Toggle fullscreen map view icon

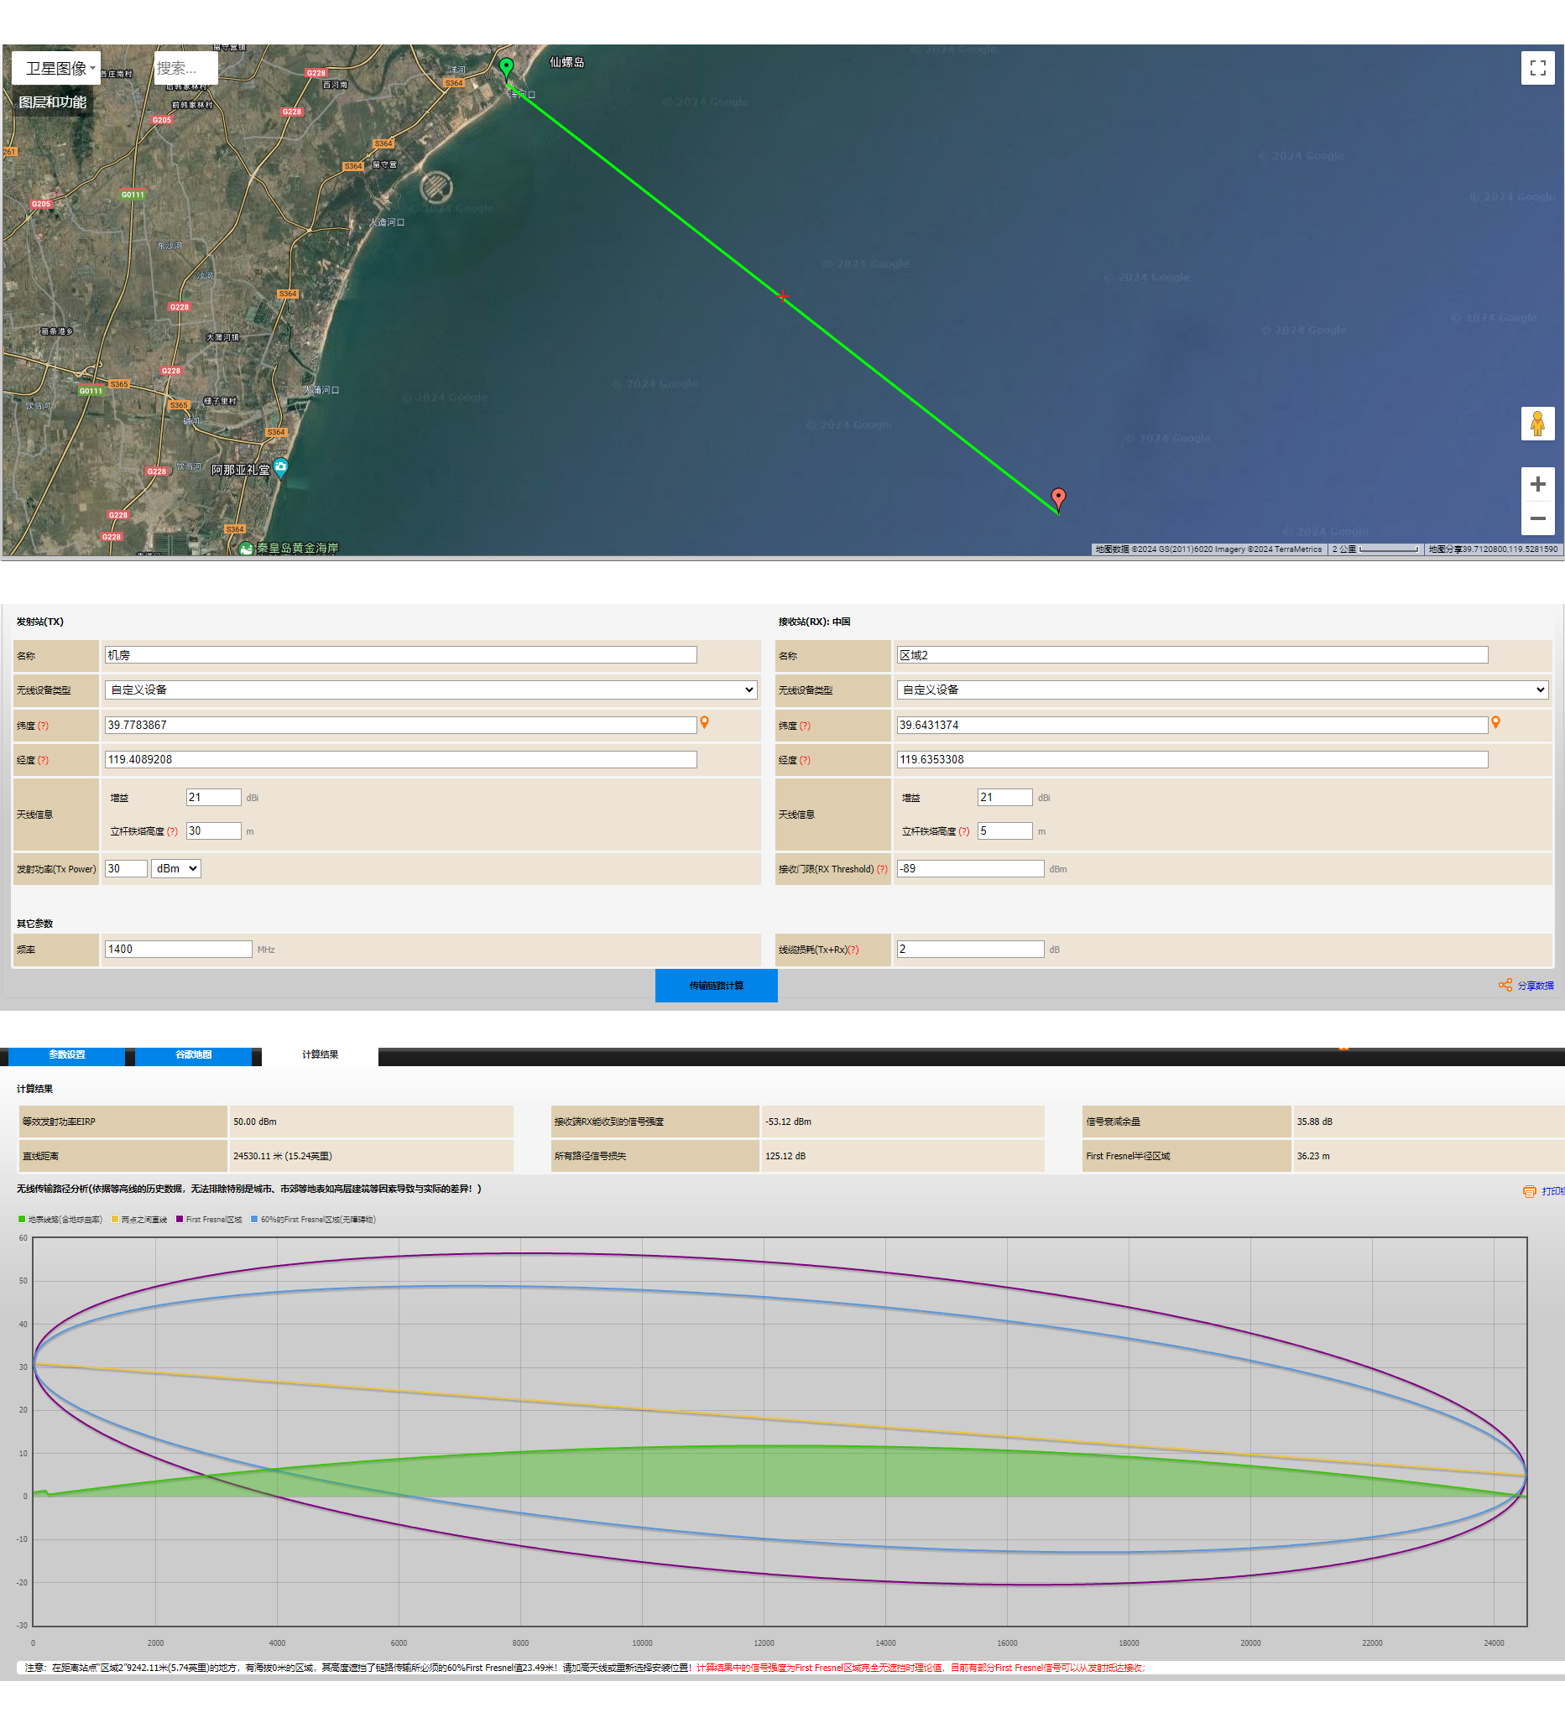(1536, 67)
